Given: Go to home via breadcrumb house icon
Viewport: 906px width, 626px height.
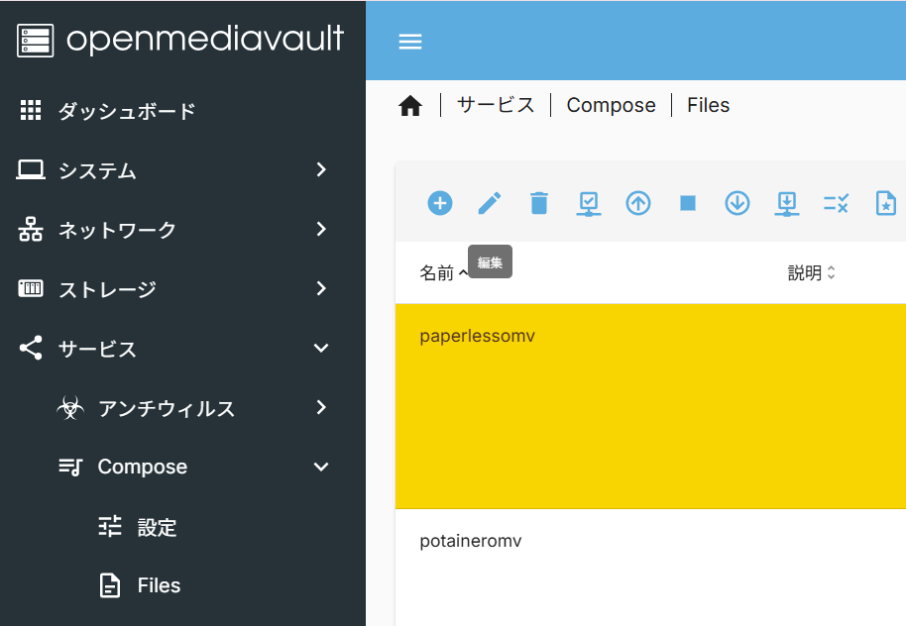Looking at the screenshot, I should point(410,106).
